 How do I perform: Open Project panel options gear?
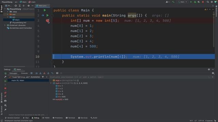[x=29, y=6]
